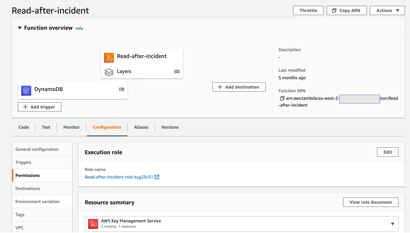Click the (9) count next to DynamoDB

click(x=121, y=89)
